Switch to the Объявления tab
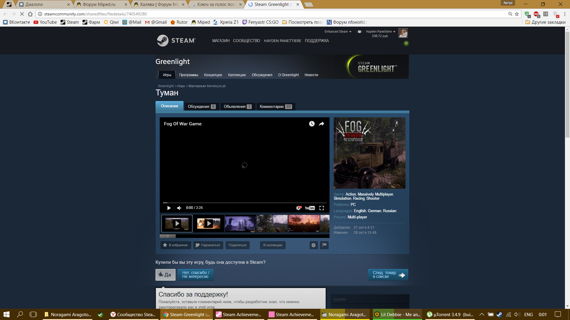The image size is (570, 320). (237, 107)
